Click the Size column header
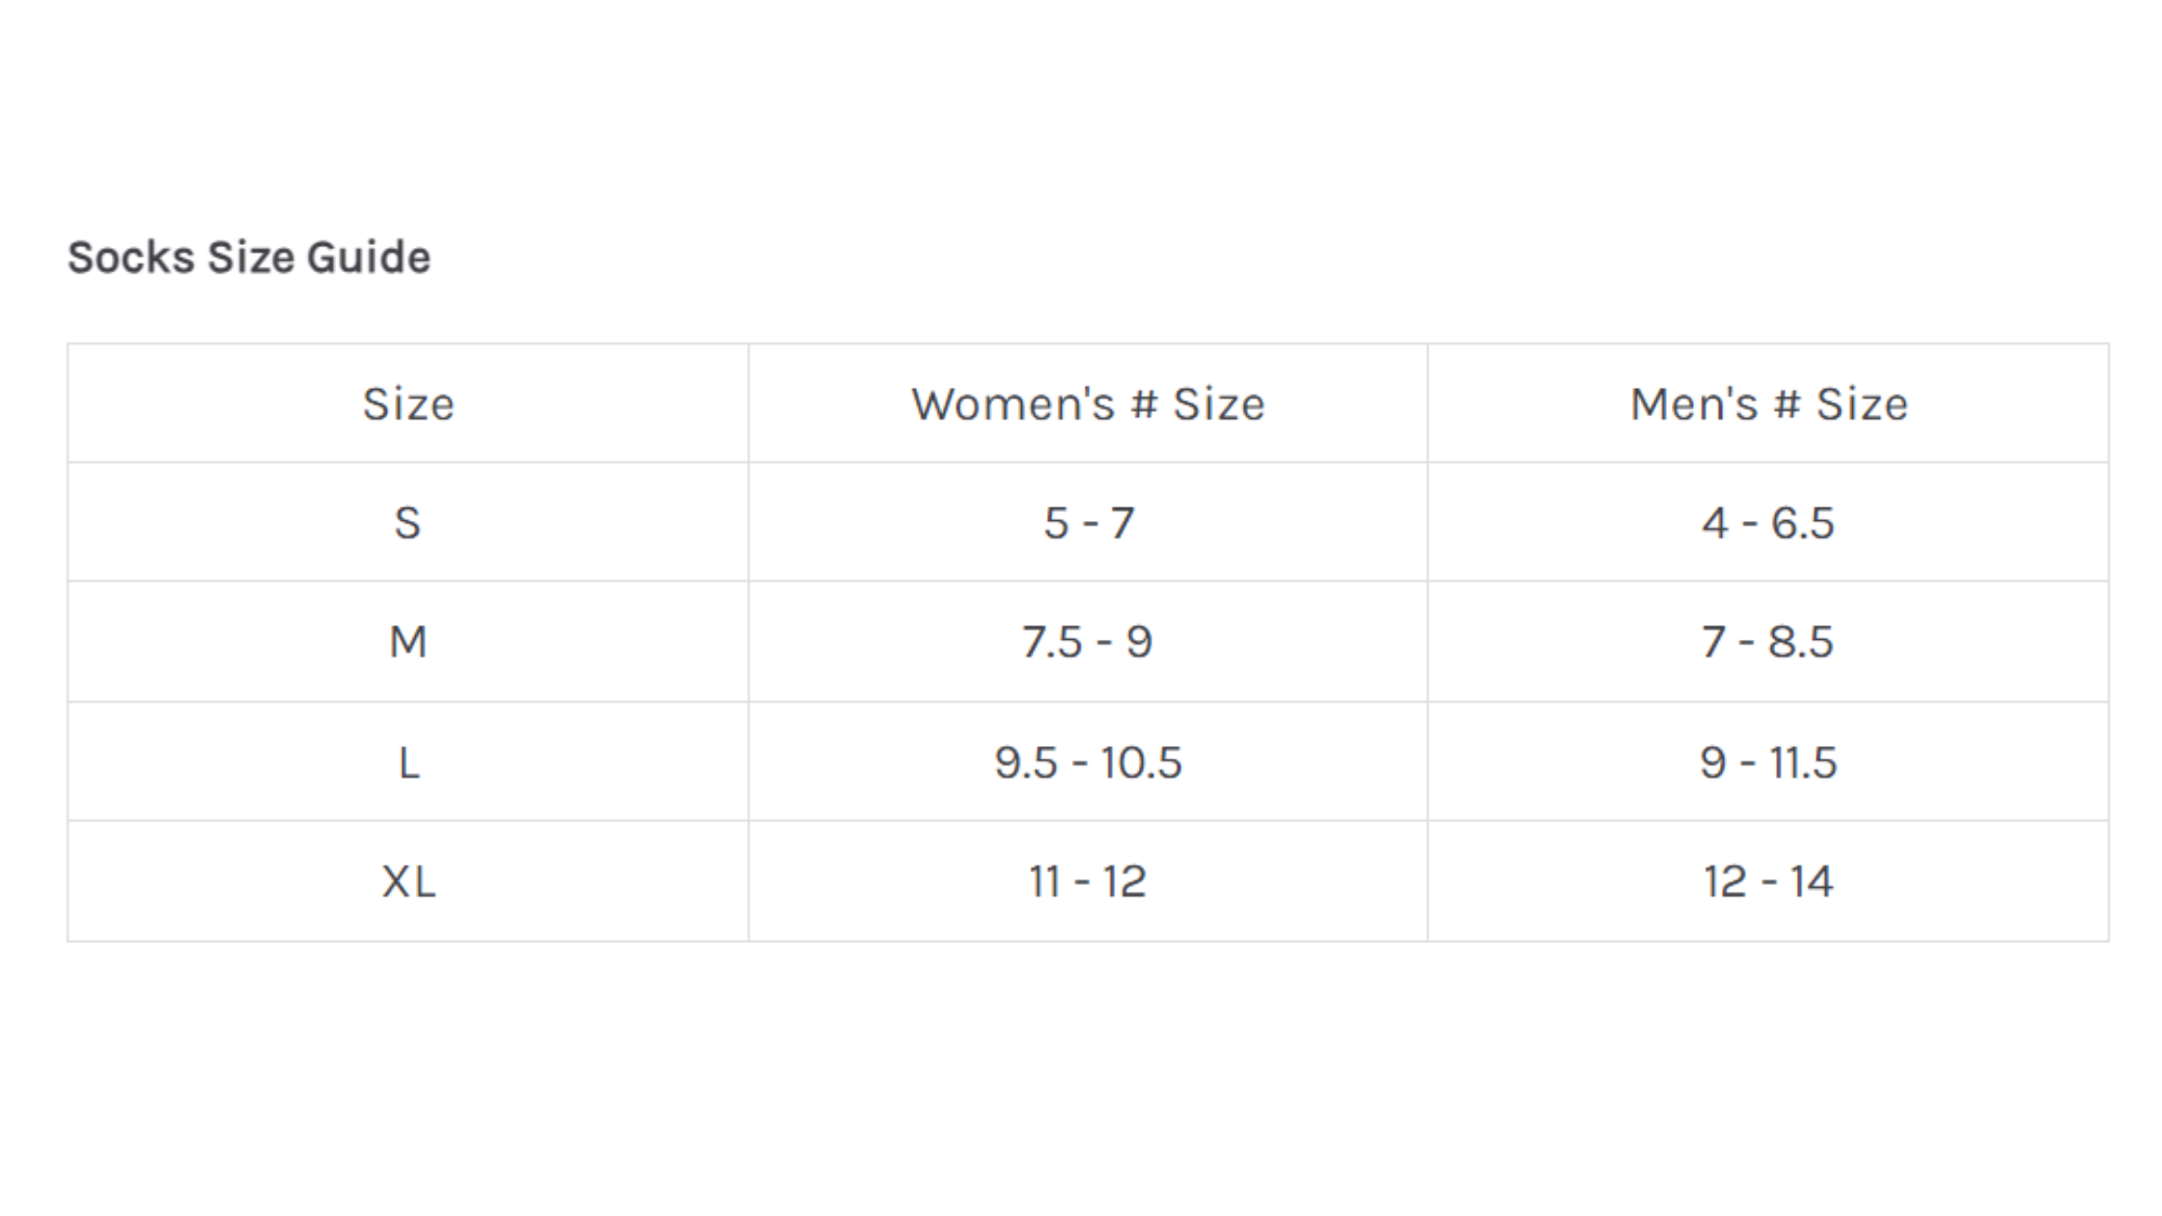Viewport: 2162px width, 1216px height. click(x=408, y=404)
